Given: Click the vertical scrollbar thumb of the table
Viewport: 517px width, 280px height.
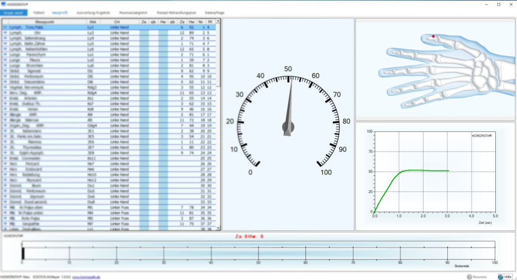Looking at the screenshot, I should point(218,55).
